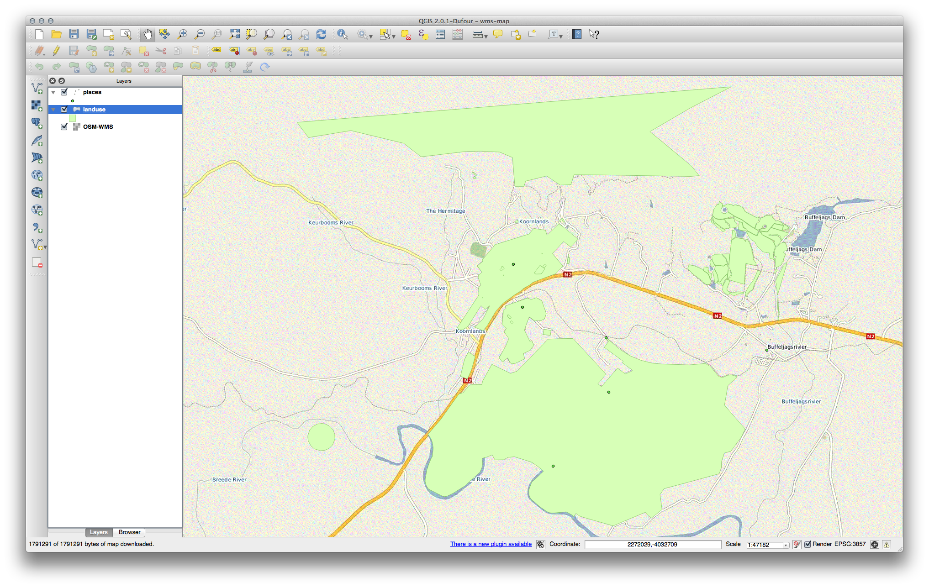Open the Scale dropdown arrow

(786, 545)
